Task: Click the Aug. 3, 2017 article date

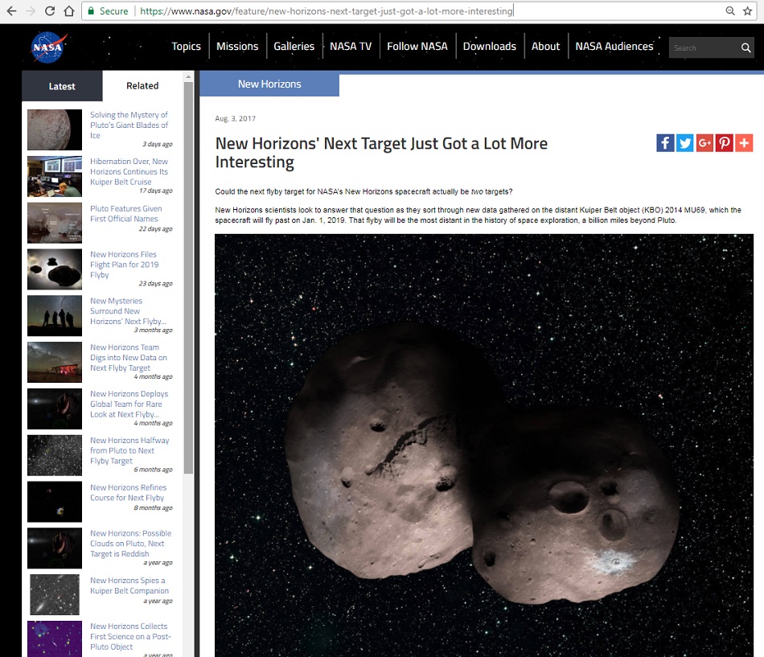Action: [236, 118]
